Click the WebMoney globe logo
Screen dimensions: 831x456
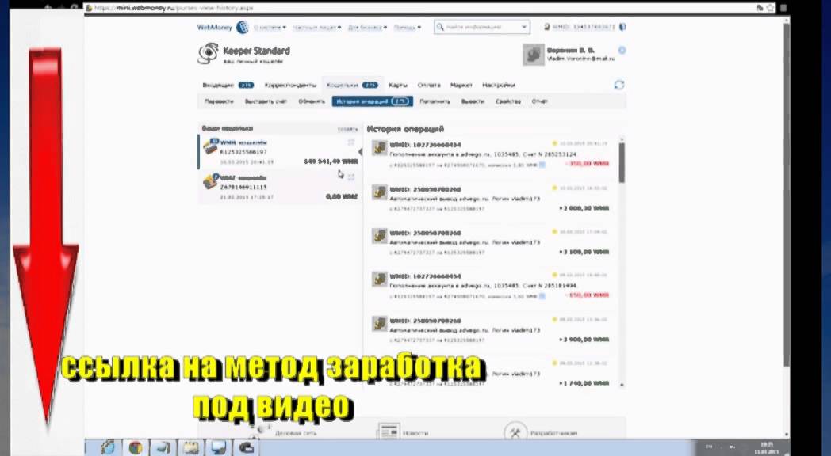(x=242, y=27)
